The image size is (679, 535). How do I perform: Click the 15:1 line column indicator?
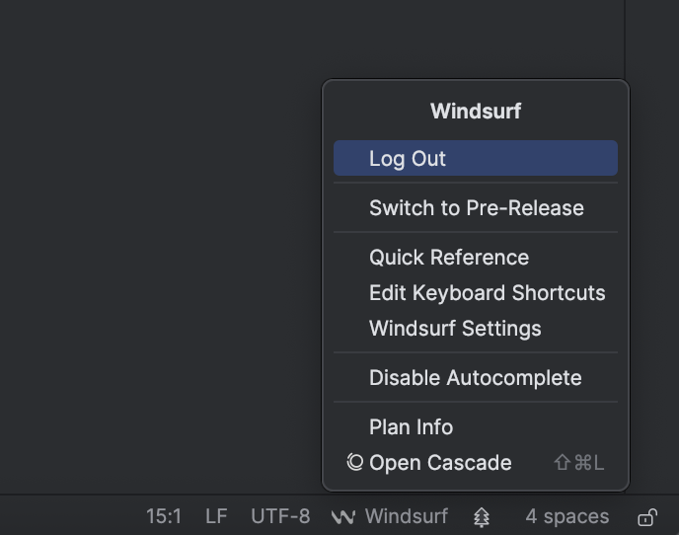[164, 516]
